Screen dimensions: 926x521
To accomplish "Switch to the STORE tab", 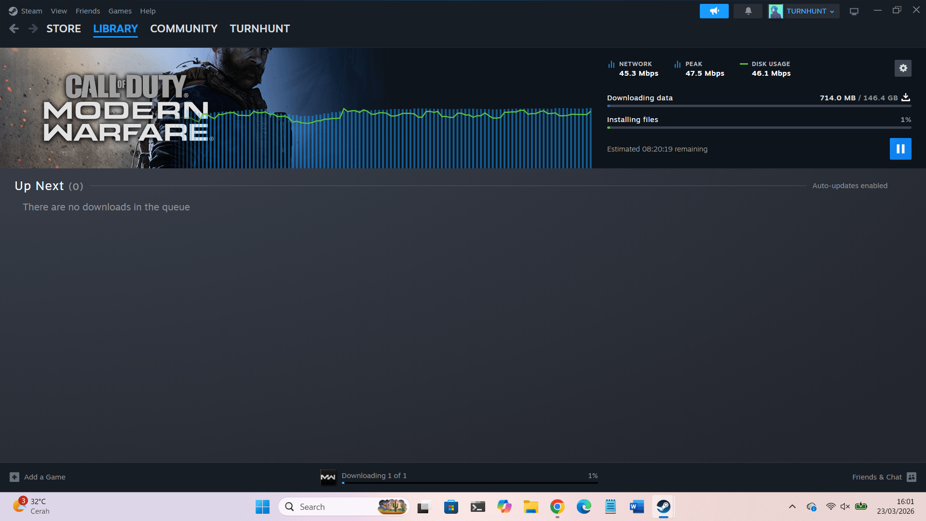I will (x=64, y=28).
